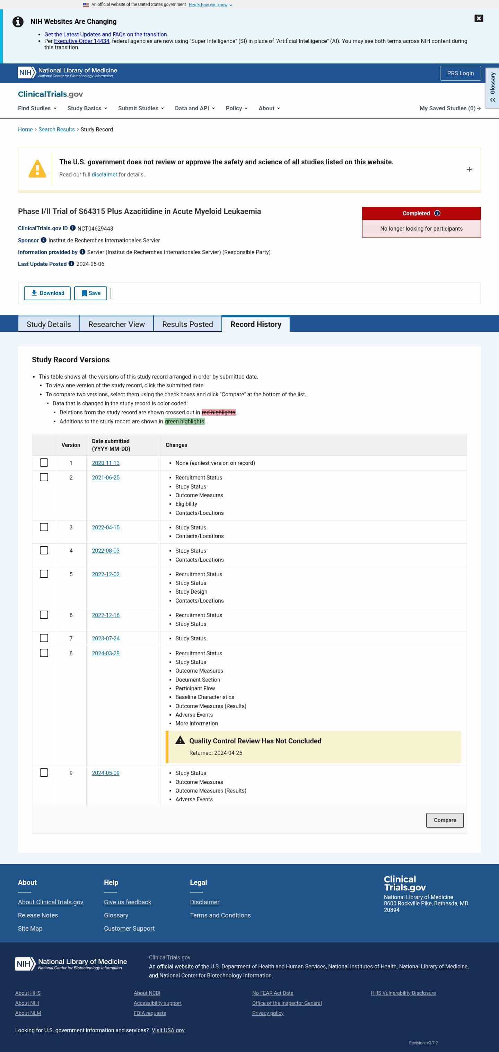499x1052 pixels.
Task: Download the study record
Action: click(x=47, y=293)
